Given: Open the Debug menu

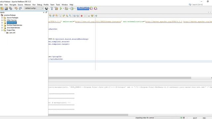Looking at the screenshot, I should (39, 5).
